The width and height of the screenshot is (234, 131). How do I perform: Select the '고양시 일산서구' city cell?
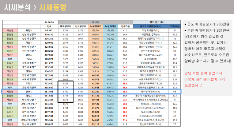29,120
